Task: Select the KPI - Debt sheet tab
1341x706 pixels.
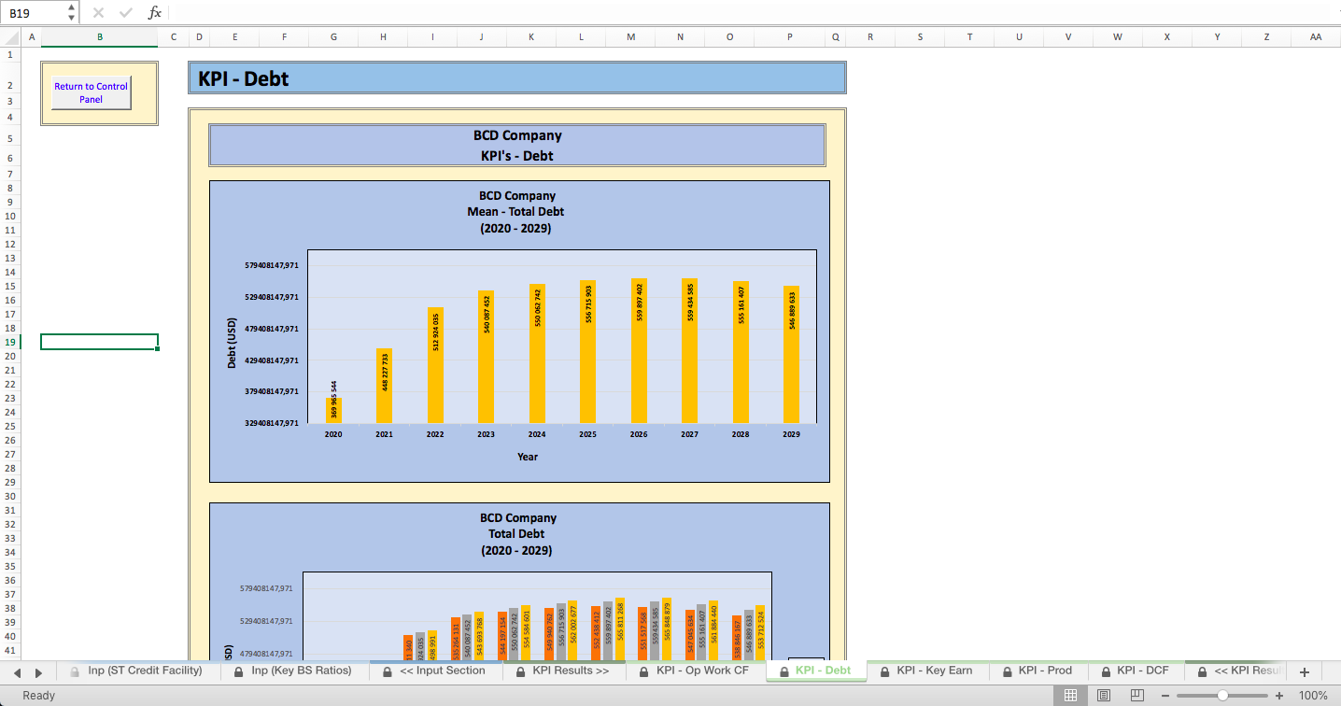Action: [x=815, y=671]
